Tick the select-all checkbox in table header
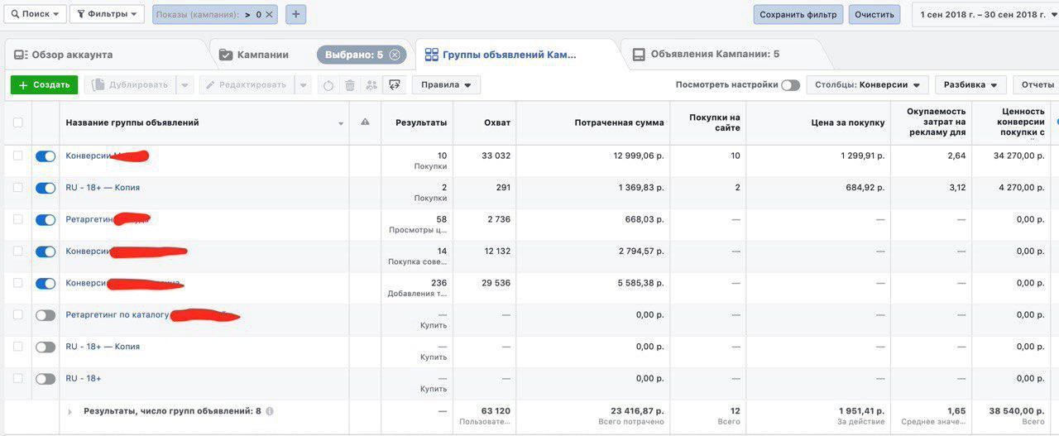The height and width of the screenshot is (436, 1059). (18, 122)
